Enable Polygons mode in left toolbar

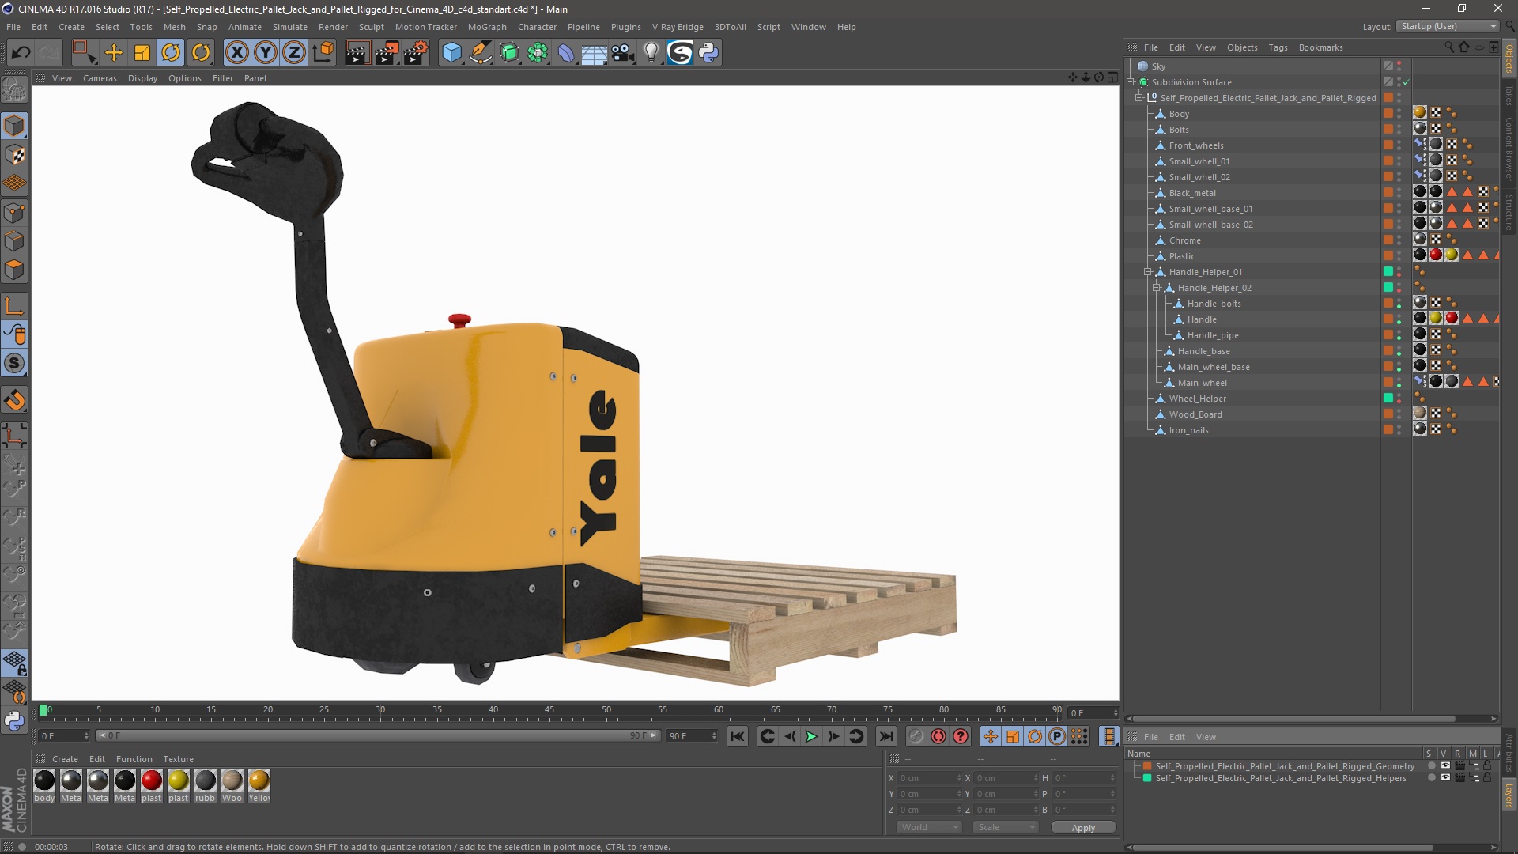tap(15, 270)
